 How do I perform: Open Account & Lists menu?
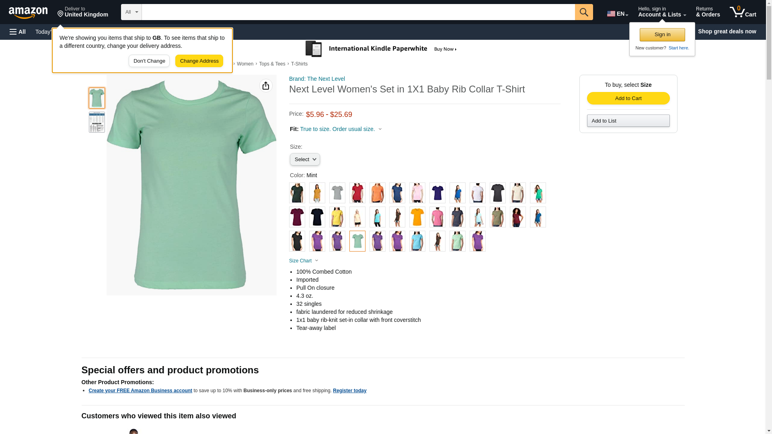pyautogui.click(x=661, y=12)
